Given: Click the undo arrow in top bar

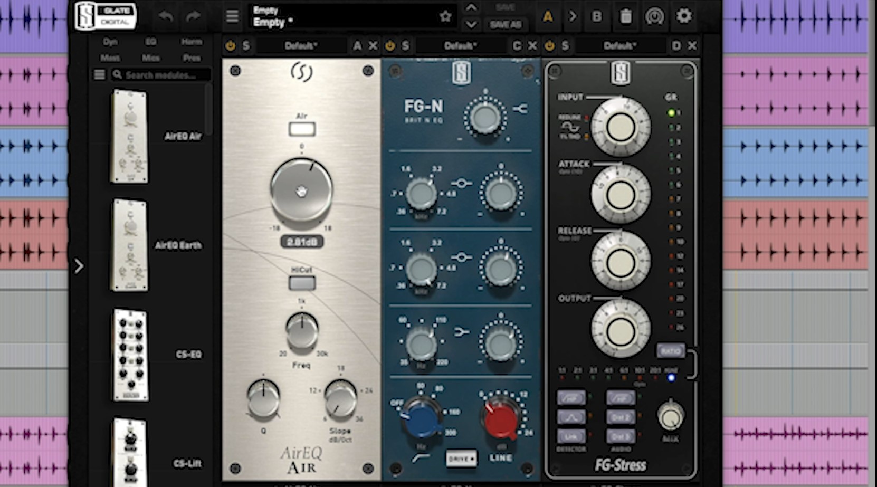Looking at the screenshot, I should click(166, 16).
